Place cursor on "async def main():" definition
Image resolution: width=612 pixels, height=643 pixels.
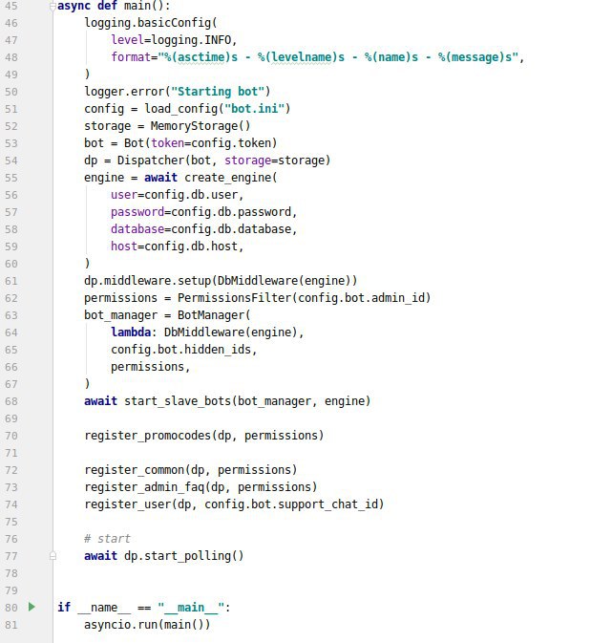pyautogui.click(x=114, y=6)
